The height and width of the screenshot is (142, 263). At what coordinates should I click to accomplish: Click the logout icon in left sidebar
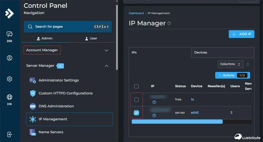(x=9, y=134)
